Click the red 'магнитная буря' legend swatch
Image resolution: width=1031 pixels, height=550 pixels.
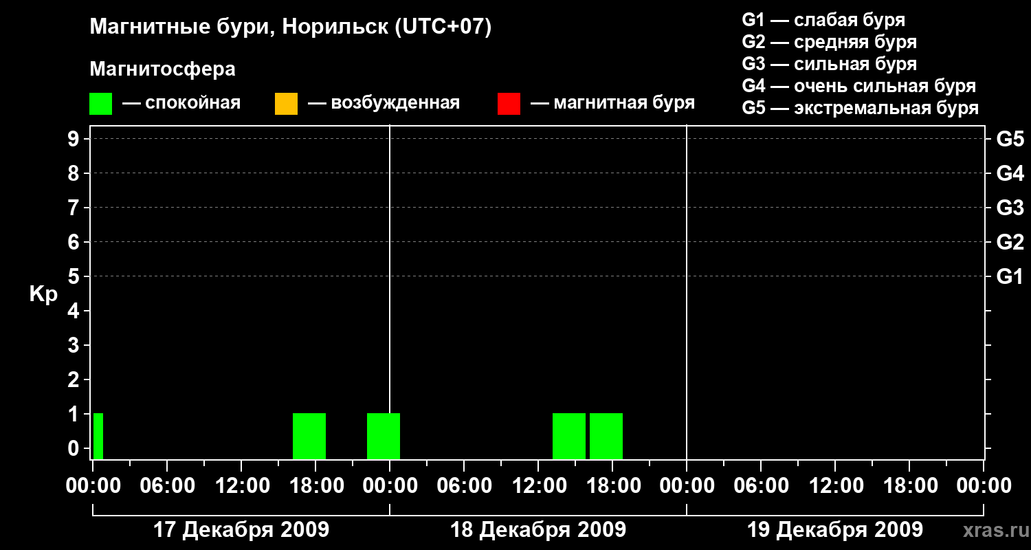[x=509, y=104]
